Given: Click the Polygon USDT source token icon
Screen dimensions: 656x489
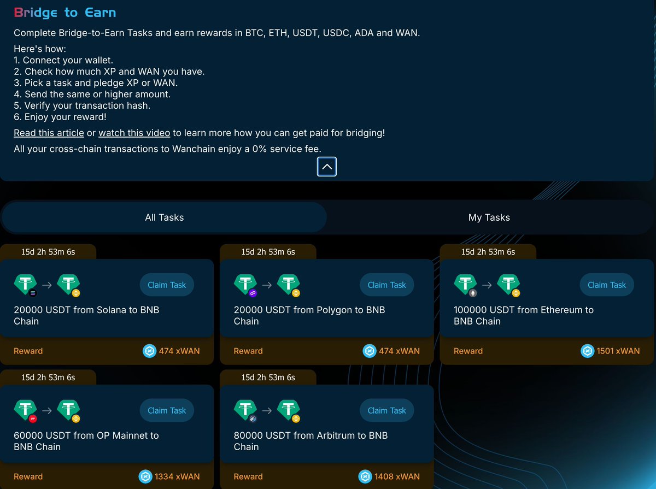Looking at the screenshot, I should [245, 285].
